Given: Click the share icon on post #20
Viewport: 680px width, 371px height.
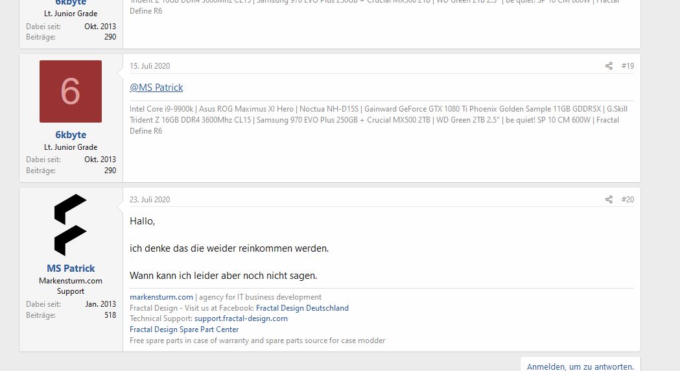Looking at the screenshot, I should click(x=609, y=200).
